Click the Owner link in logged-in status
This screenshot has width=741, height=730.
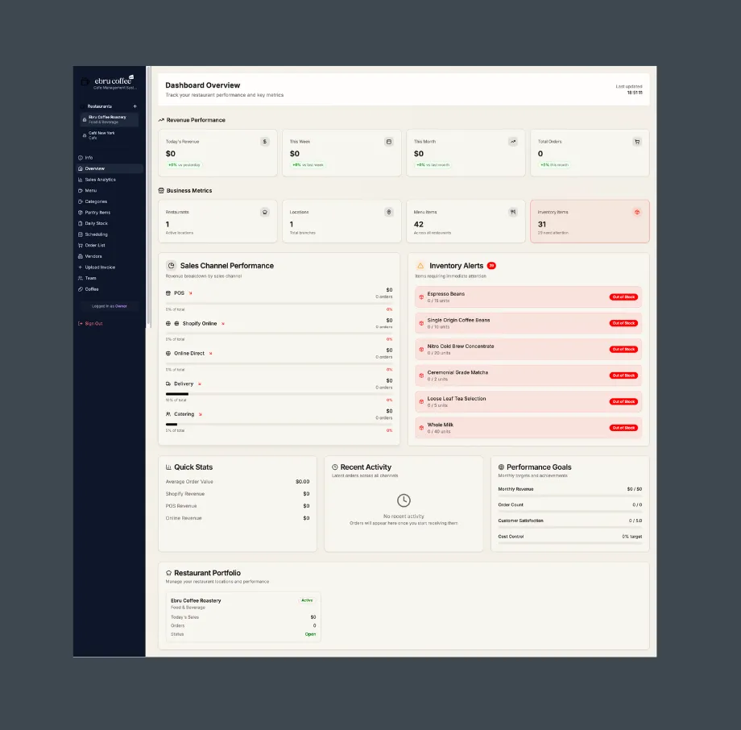(121, 306)
